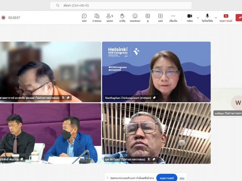This screenshot has height=181, width=242.
Task: Open the Apps add menu
Action: point(160,18)
